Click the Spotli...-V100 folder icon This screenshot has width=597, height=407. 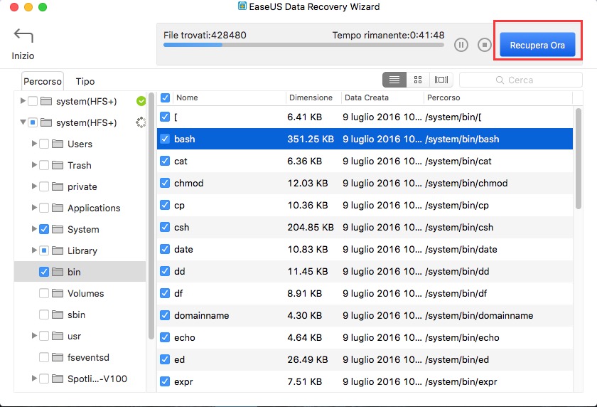[58, 379]
